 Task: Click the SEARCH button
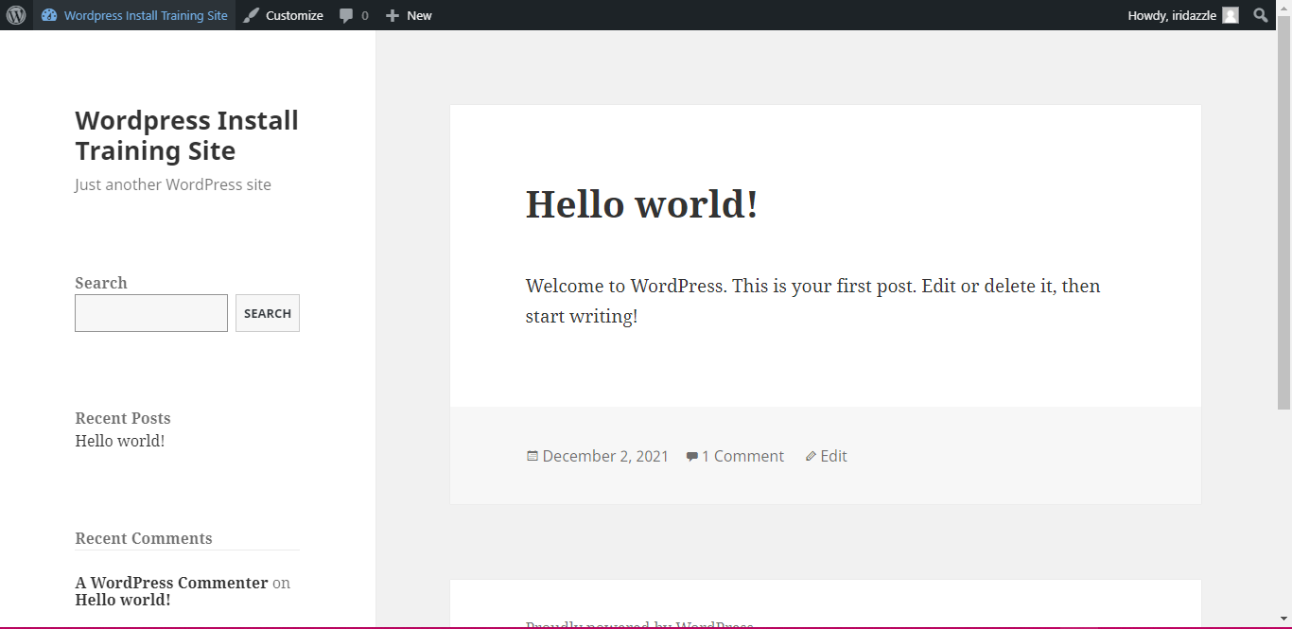pos(268,313)
